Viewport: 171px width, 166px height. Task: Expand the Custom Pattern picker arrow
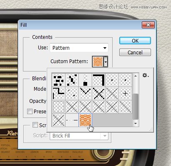point(106,61)
